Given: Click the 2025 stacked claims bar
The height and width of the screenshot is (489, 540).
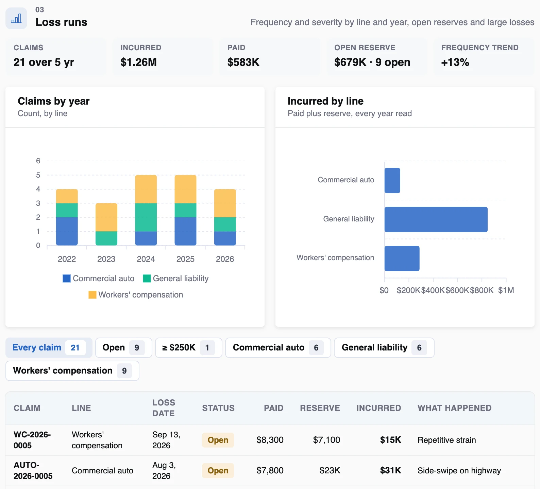Looking at the screenshot, I should click(x=185, y=210).
